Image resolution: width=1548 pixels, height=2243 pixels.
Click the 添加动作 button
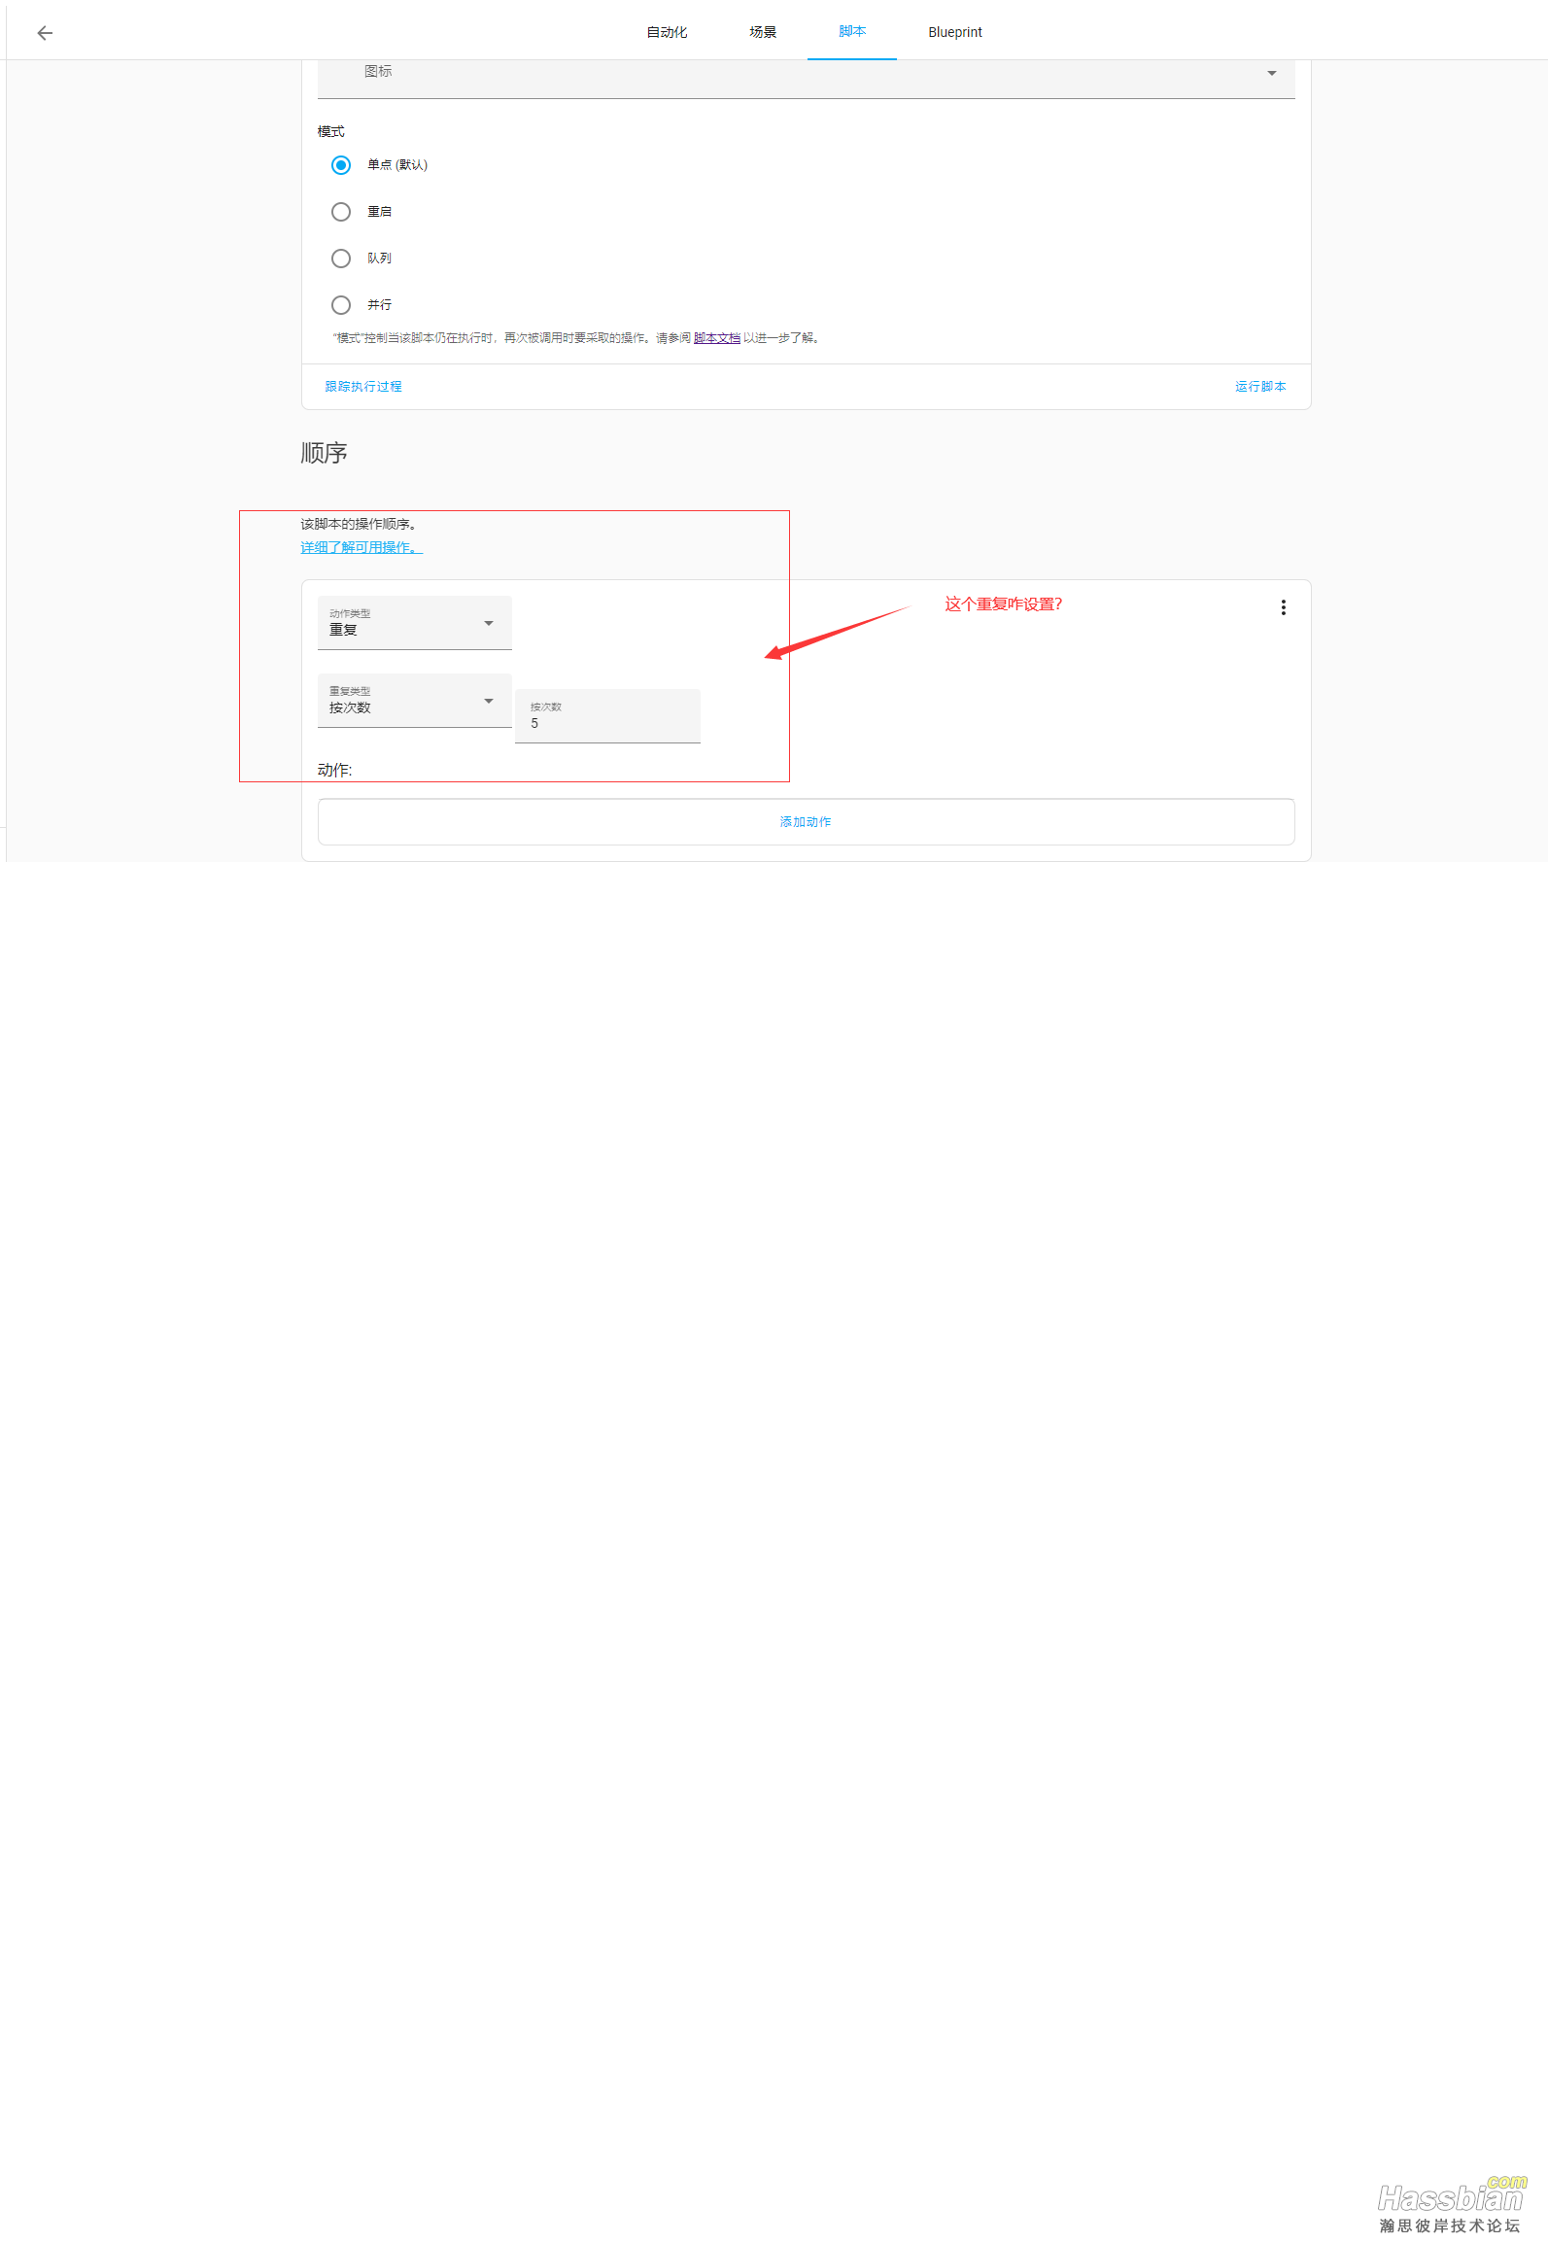(x=806, y=822)
